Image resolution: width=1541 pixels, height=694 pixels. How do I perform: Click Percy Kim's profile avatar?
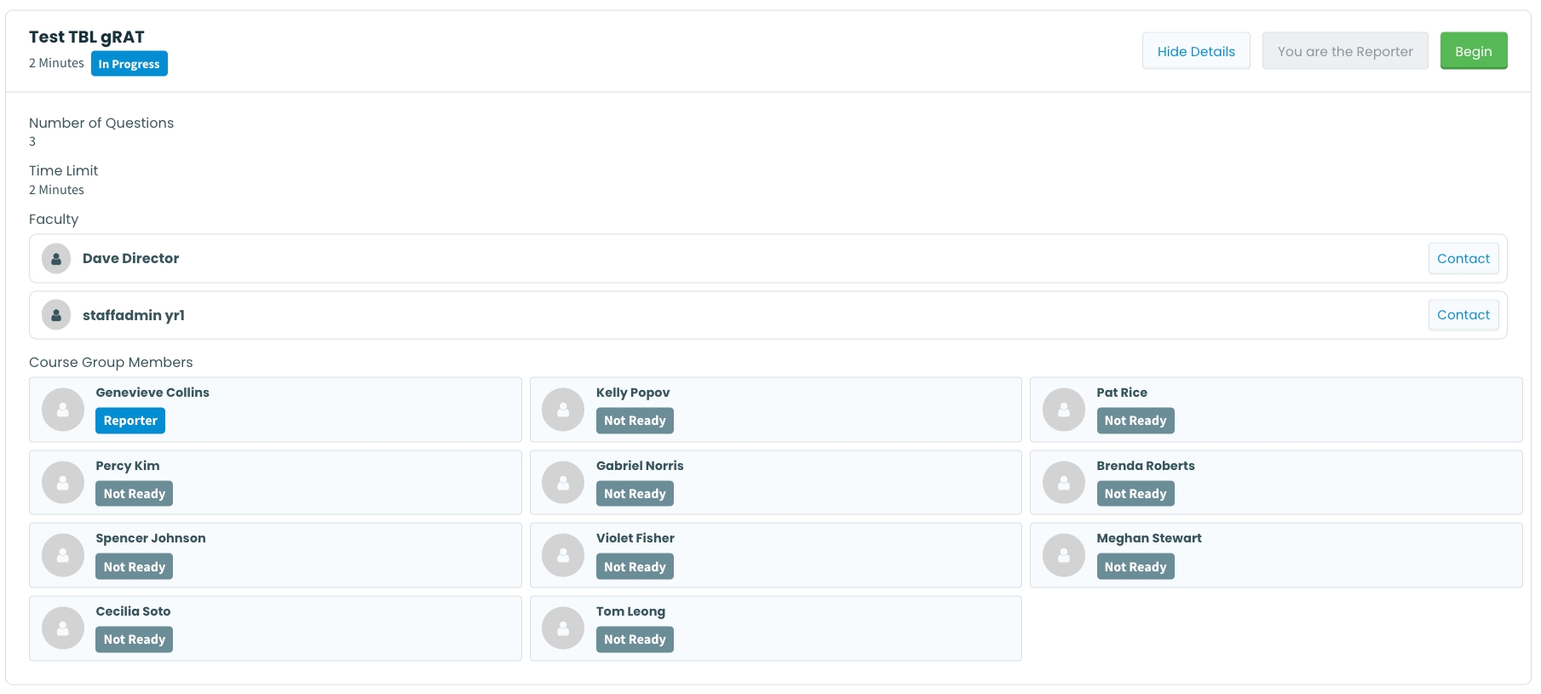pos(63,483)
